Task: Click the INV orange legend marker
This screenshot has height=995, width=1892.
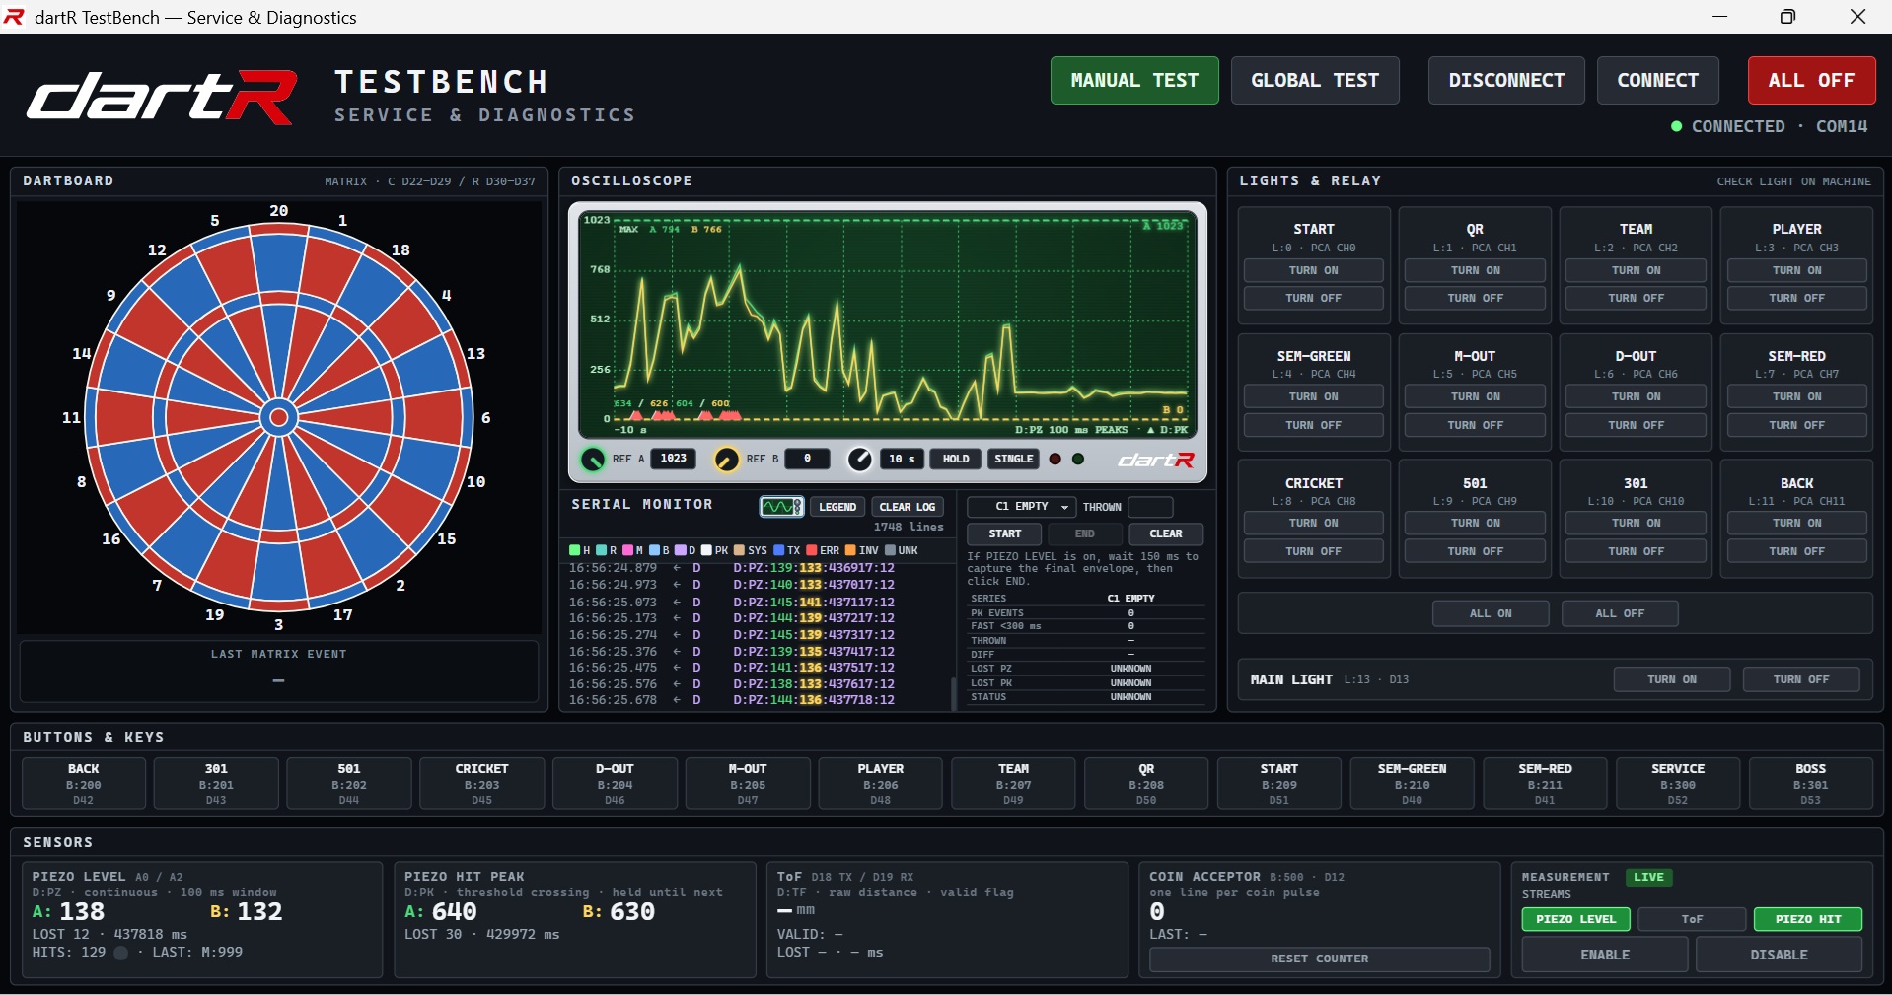Action: click(850, 550)
